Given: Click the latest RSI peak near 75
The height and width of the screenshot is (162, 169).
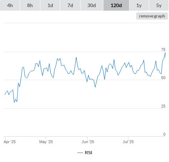Looking at the screenshot, I should tap(165, 53).
